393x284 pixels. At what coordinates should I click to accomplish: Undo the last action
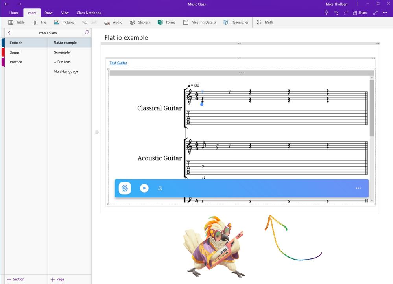[336, 13]
